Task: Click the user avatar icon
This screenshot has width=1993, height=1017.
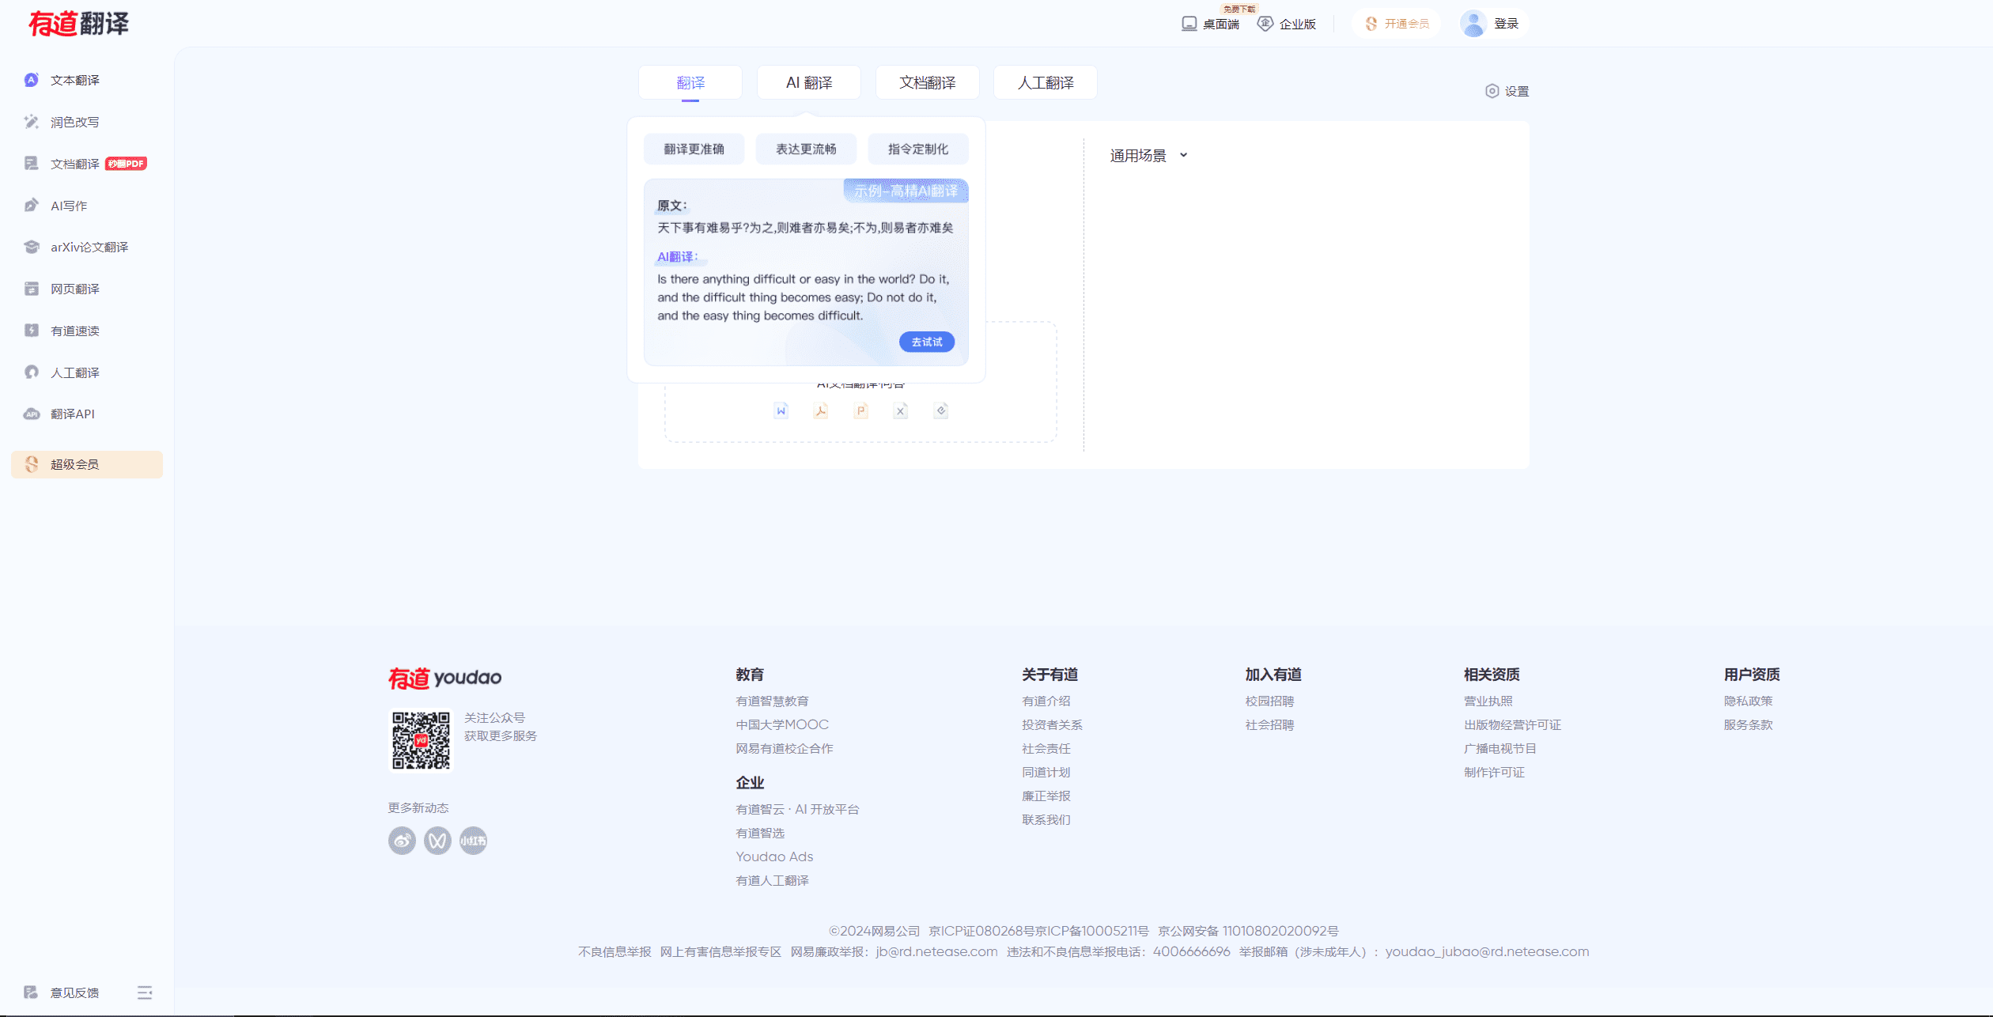Action: click(x=1473, y=24)
